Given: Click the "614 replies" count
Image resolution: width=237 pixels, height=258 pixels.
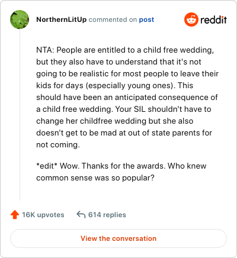Looking at the screenshot, I should [107, 215].
